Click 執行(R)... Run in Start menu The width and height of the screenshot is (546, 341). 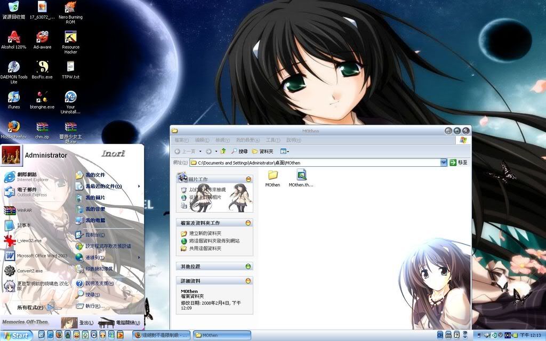pos(91,306)
